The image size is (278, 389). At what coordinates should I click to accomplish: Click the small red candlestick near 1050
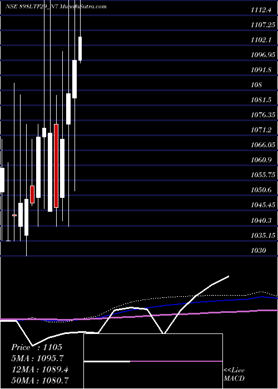click(x=32, y=194)
